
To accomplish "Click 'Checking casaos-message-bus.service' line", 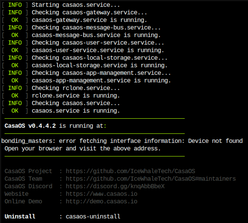I will [x=96, y=28].
